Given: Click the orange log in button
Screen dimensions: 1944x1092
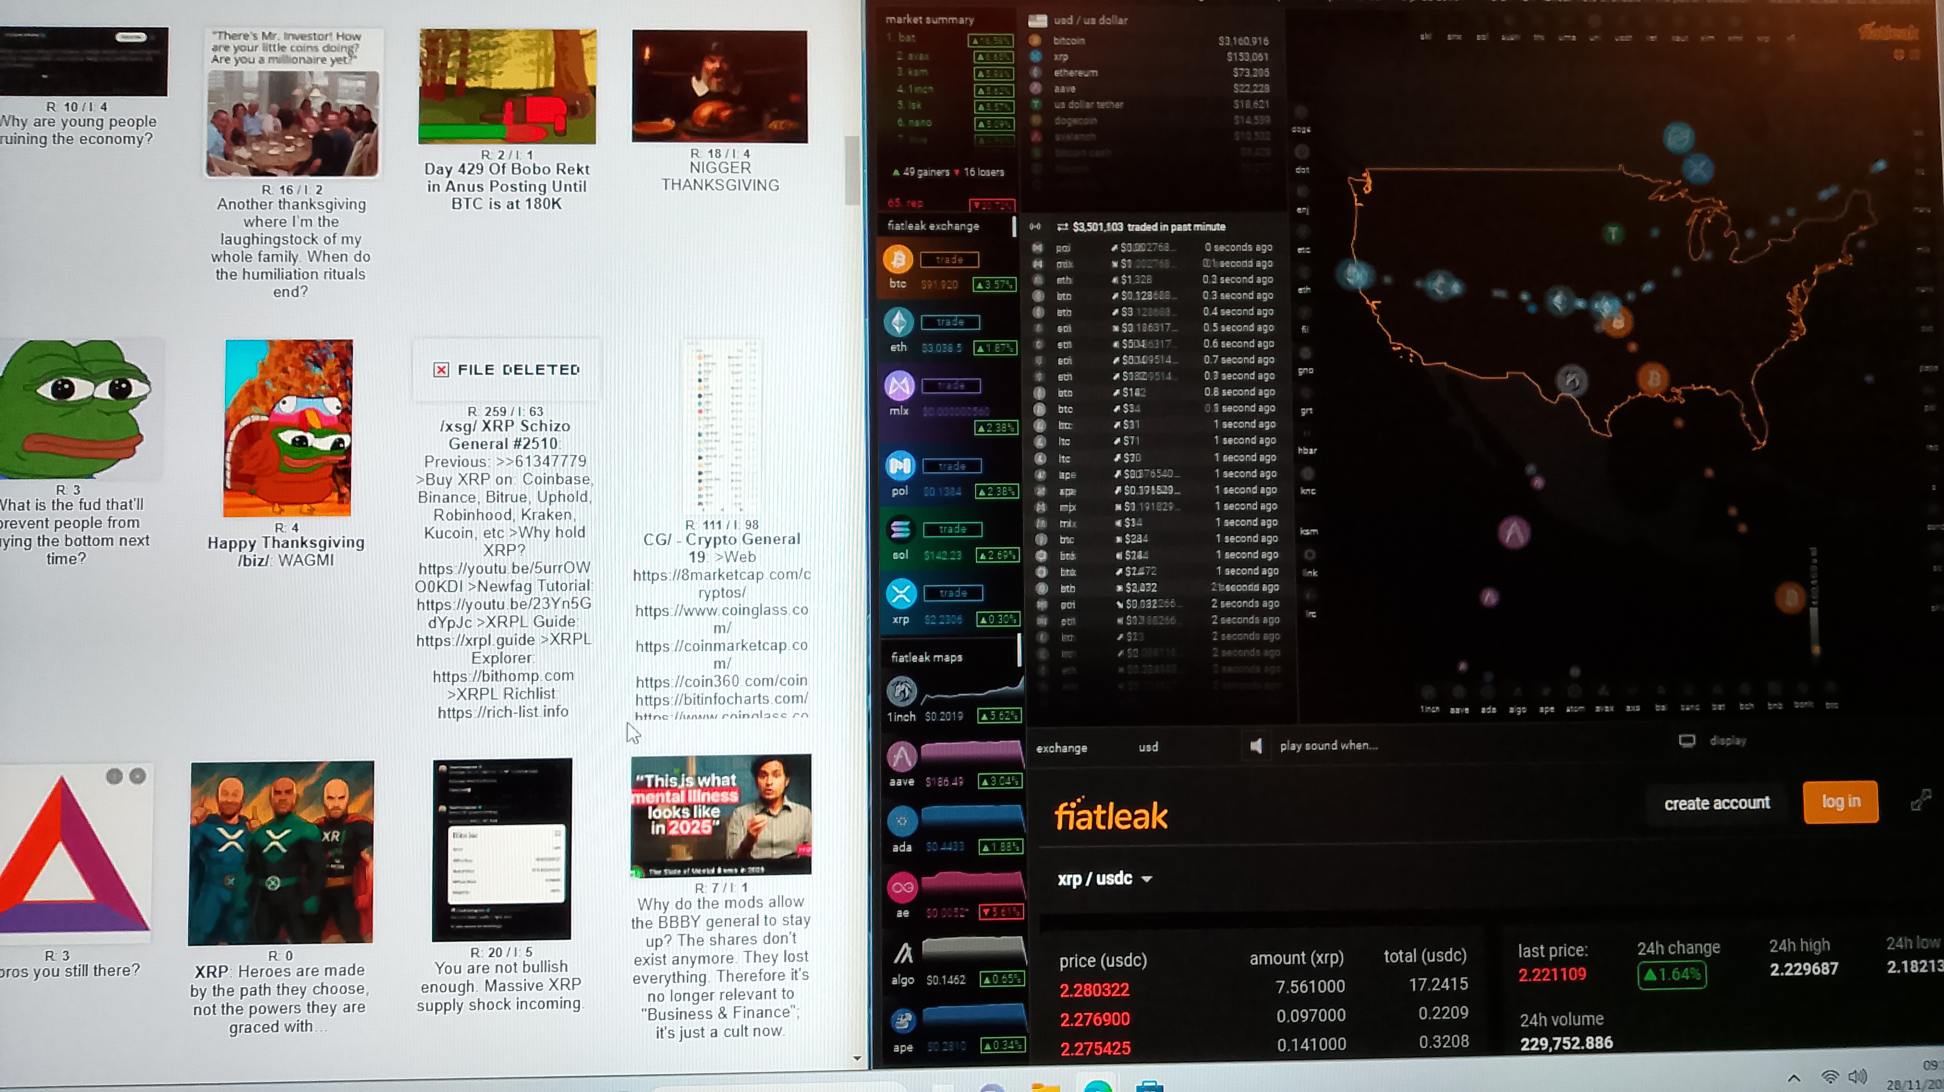Looking at the screenshot, I should click(x=1840, y=801).
